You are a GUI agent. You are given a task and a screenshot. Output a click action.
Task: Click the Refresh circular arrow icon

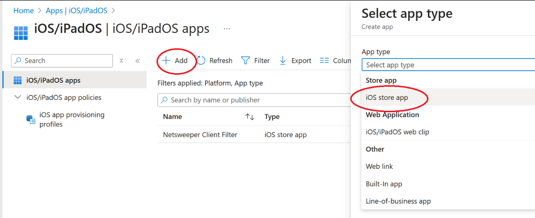pos(201,60)
